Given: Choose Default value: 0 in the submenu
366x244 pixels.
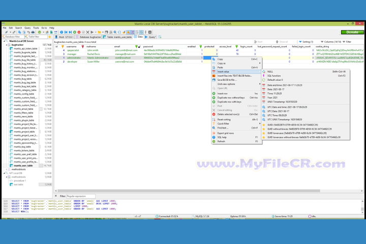Looking at the screenshot, I should pyautogui.click(x=306, y=80).
